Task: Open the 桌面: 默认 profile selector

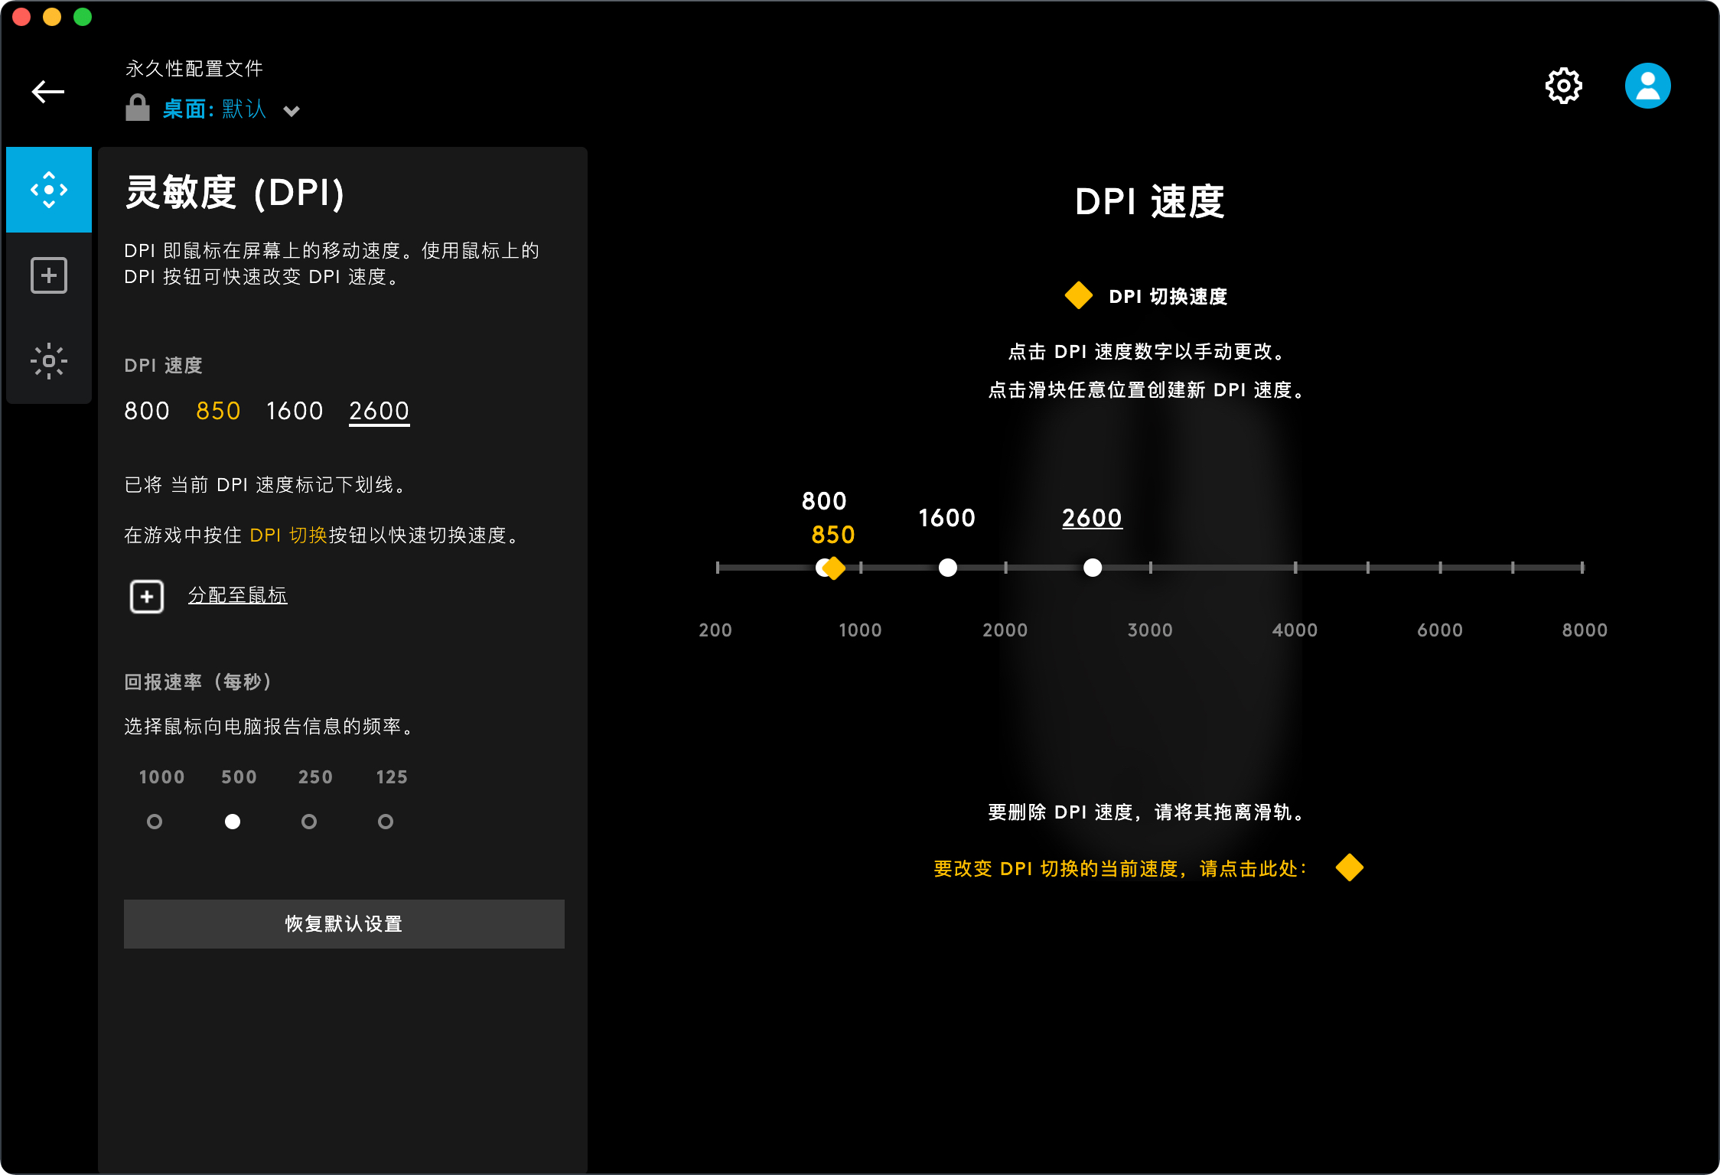Action: [x=214, y=109]
